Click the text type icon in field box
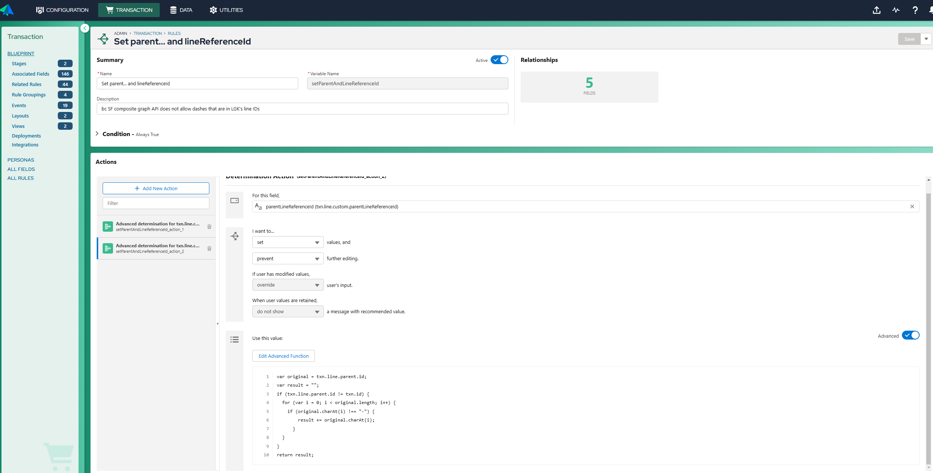 (x=258, y=206)
